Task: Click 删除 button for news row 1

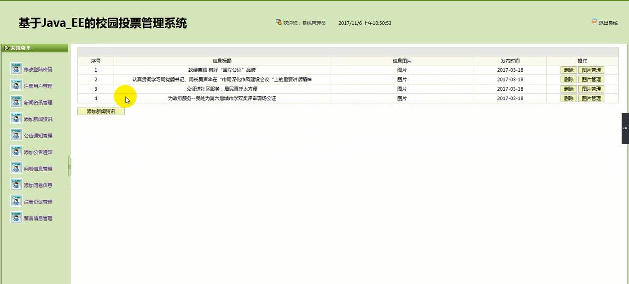Action: pos(569,70)
